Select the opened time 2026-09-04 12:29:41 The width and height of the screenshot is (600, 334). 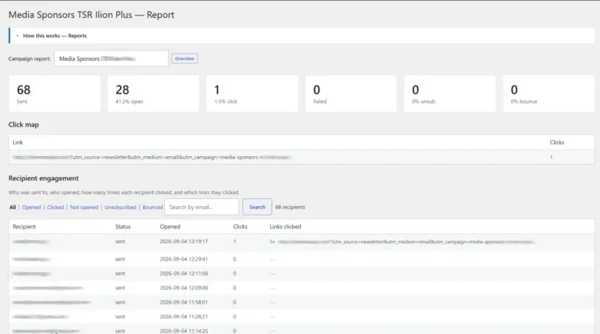[184, 259]
